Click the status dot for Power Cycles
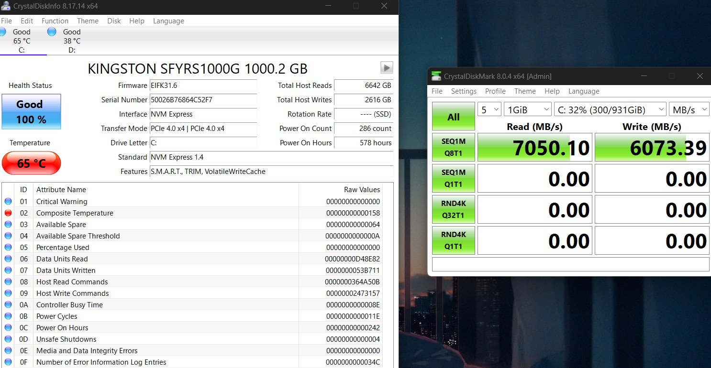 8,316
